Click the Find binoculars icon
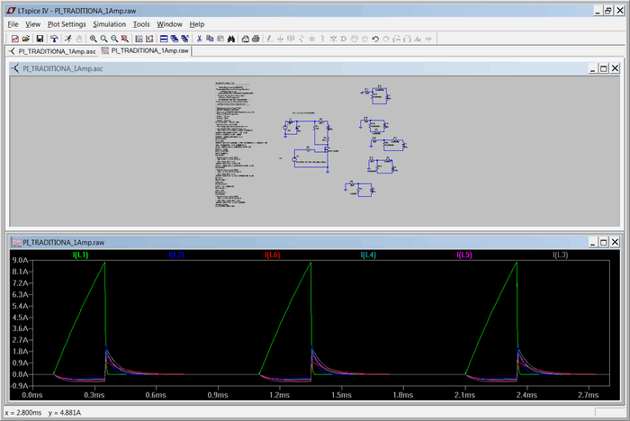Image resolution: width=630 pixels, height=421 pixels. [x=231, y=39]
